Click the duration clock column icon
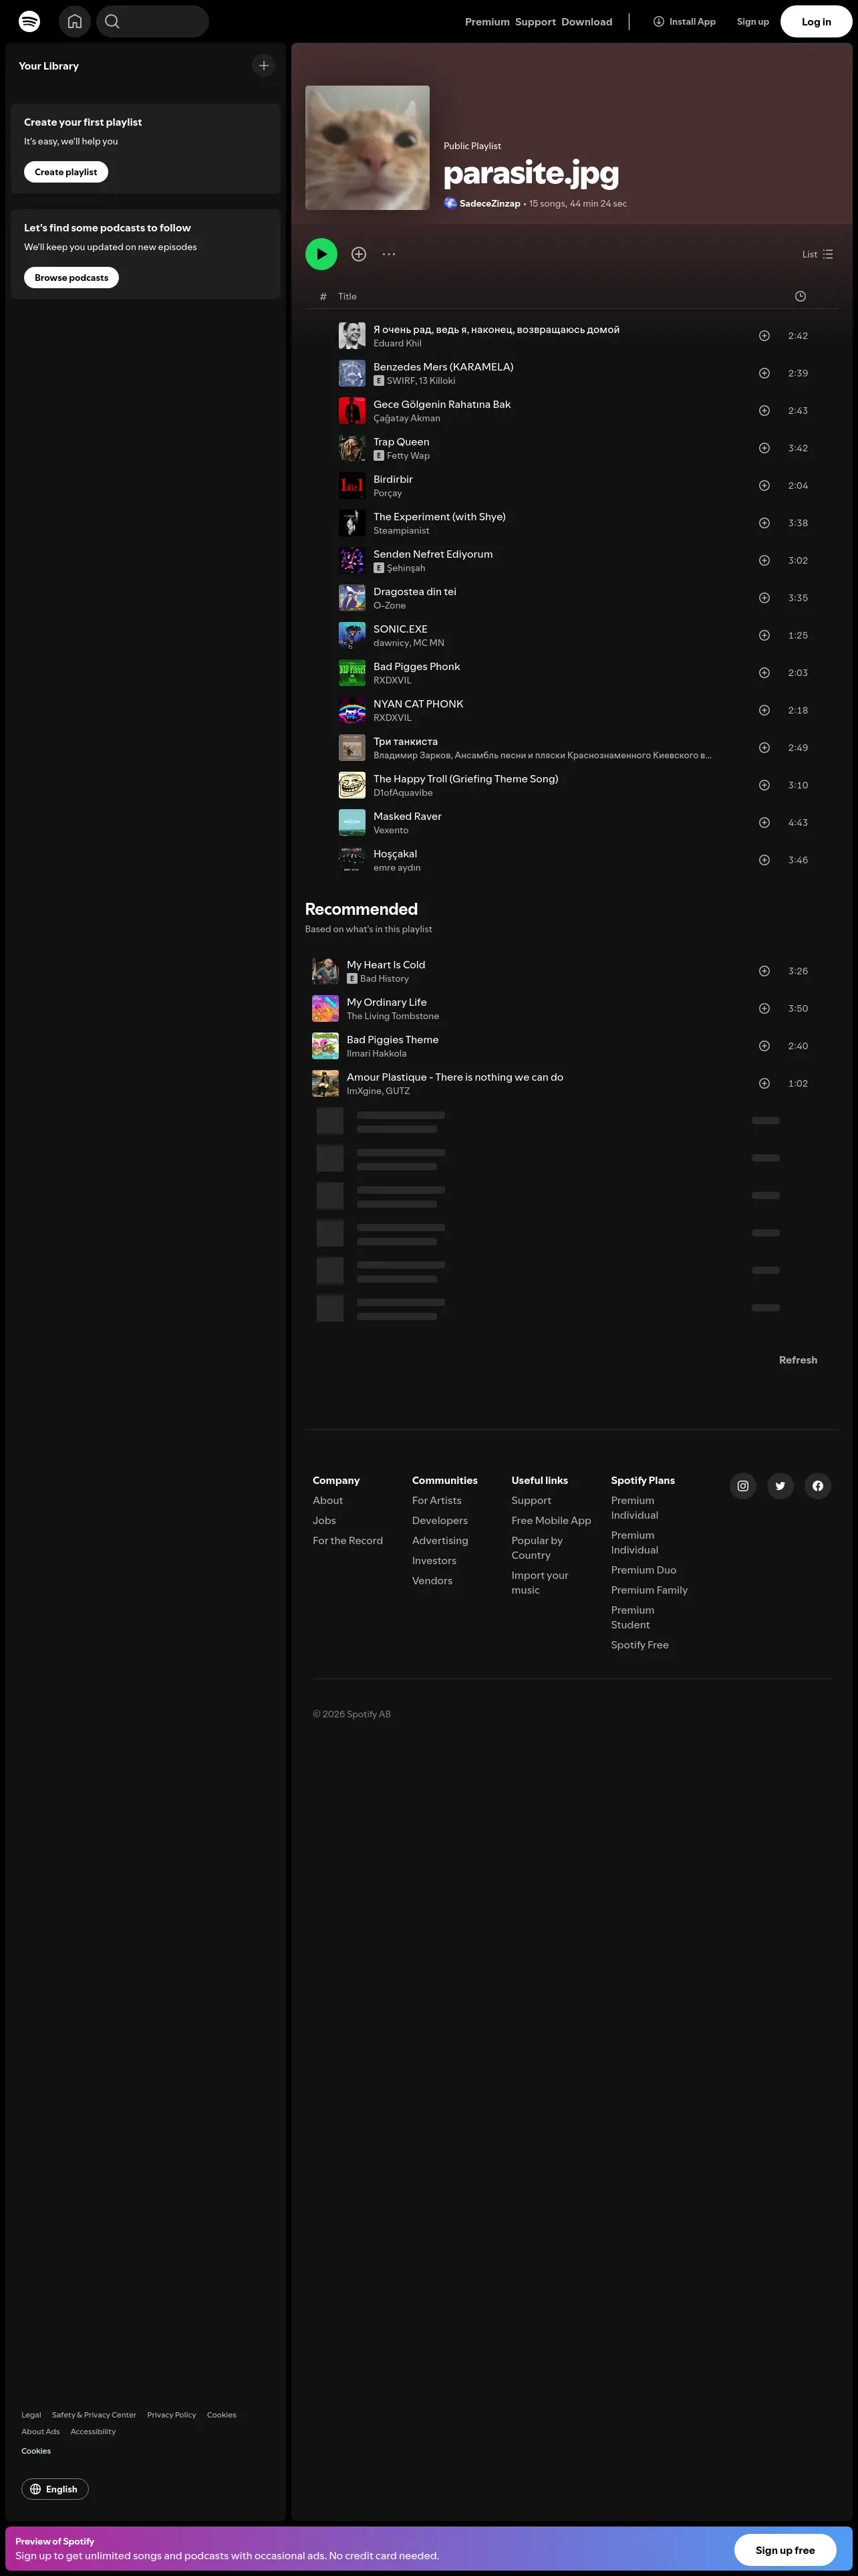The width and height of the screenshot is (858, 2576). coord(800,296)
